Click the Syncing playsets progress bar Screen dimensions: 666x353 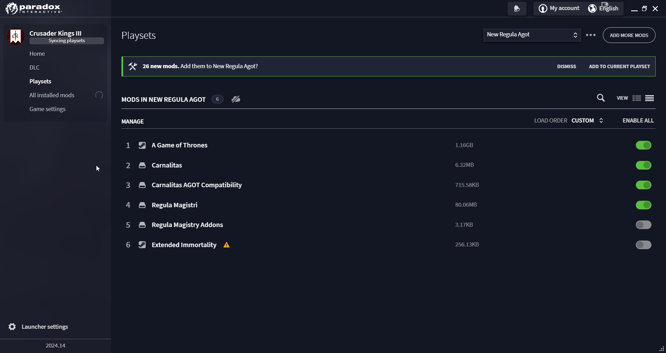pos(67,41)
